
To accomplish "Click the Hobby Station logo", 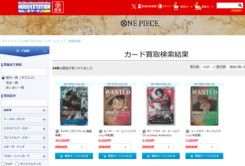I will click(34, 7).
